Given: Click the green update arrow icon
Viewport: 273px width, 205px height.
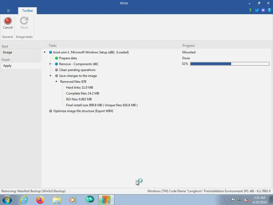Looking at the screenshot, I should tap(250, 10).
